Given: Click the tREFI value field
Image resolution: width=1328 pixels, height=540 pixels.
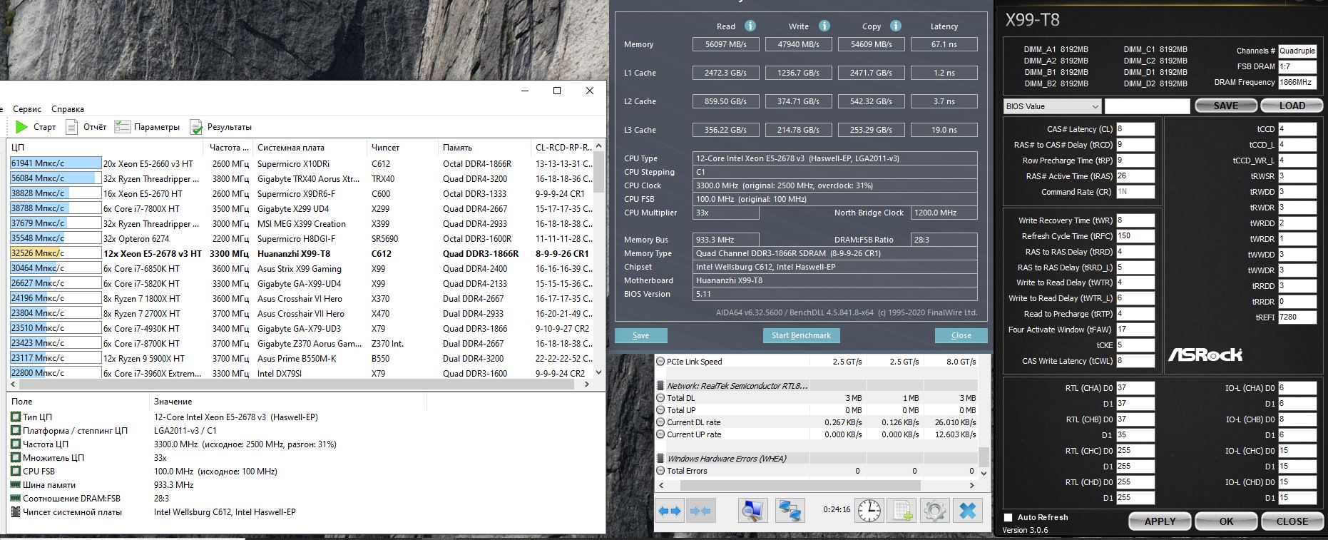Looking at the screenshot, I should (x=1297, y=317).
